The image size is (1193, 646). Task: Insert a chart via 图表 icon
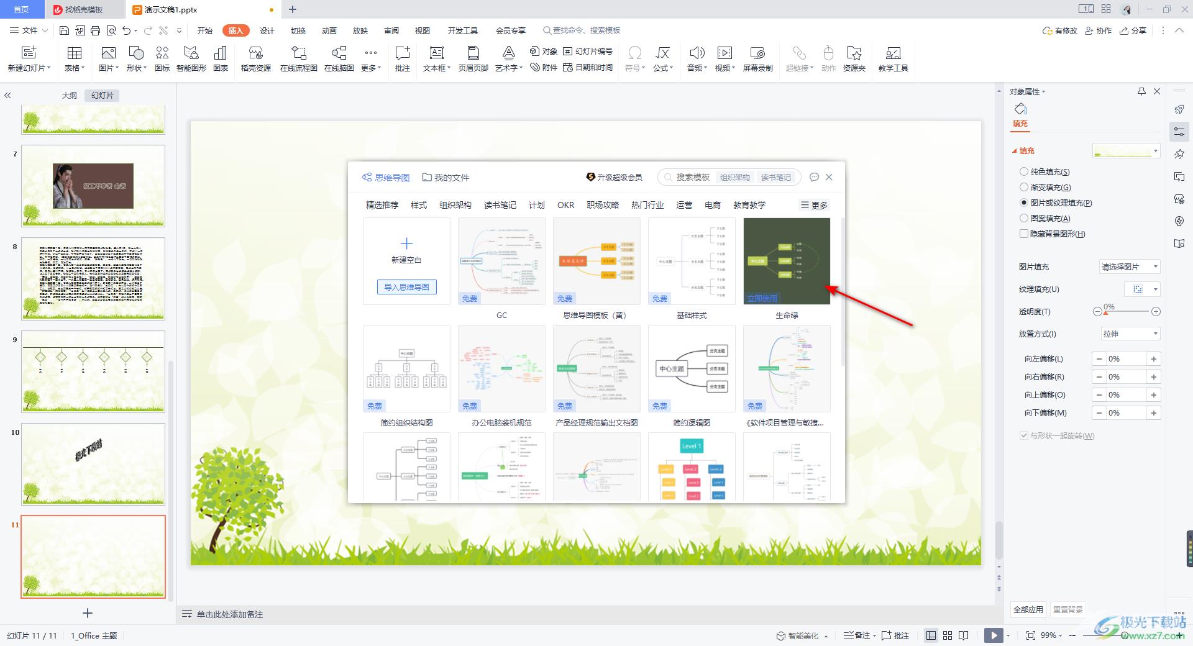pyautogui.click(x=221, y=59)
